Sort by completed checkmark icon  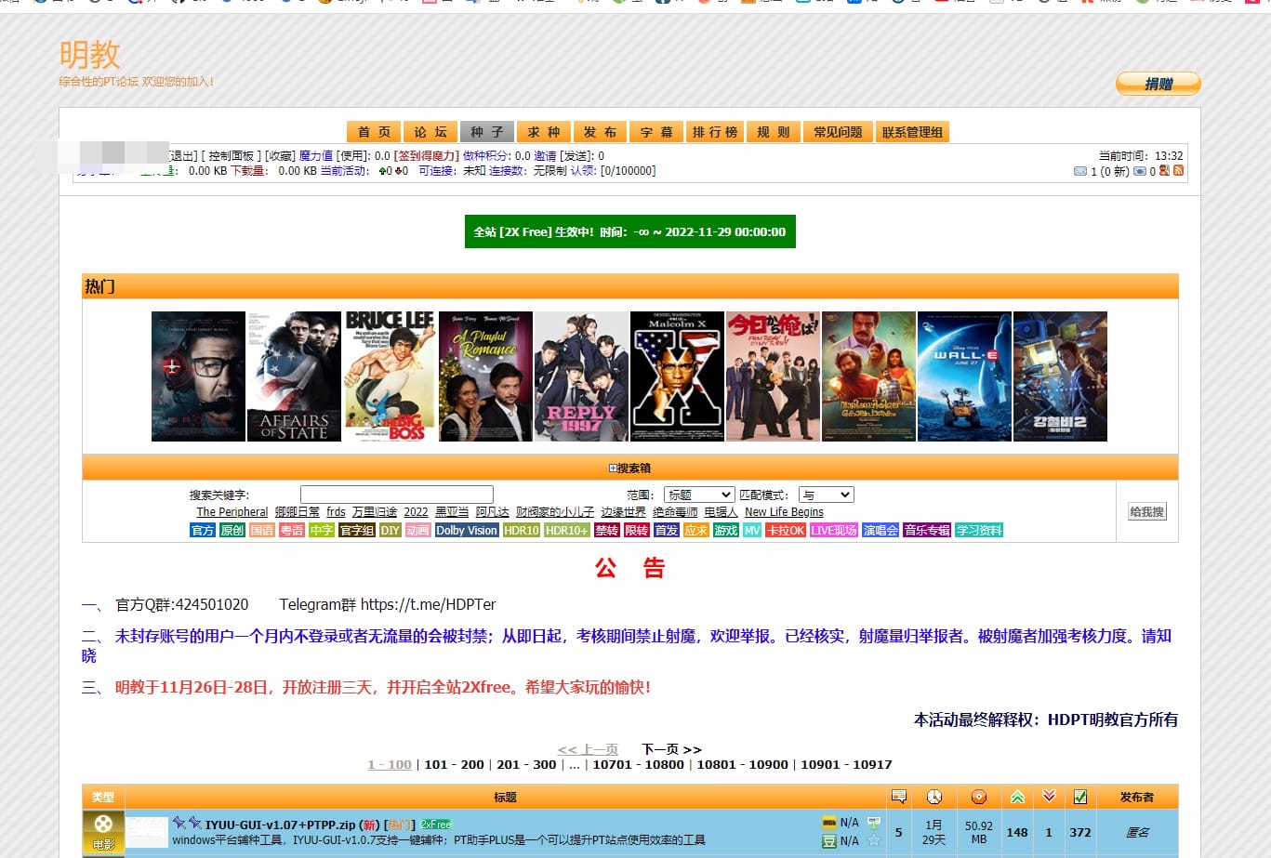(1079, 797)
